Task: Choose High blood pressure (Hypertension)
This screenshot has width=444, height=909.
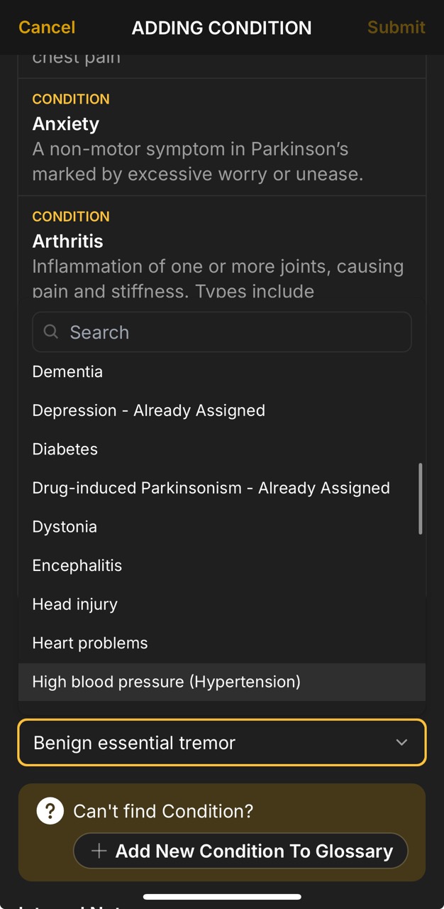Action: tap(167, 682)
